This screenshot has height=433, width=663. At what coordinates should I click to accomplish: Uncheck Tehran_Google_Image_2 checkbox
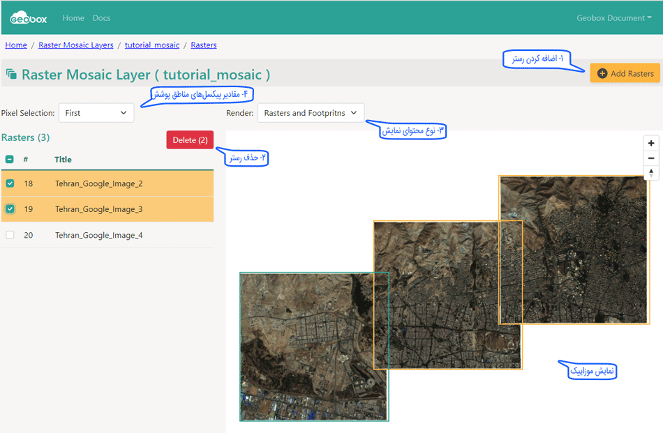(10, 183)
